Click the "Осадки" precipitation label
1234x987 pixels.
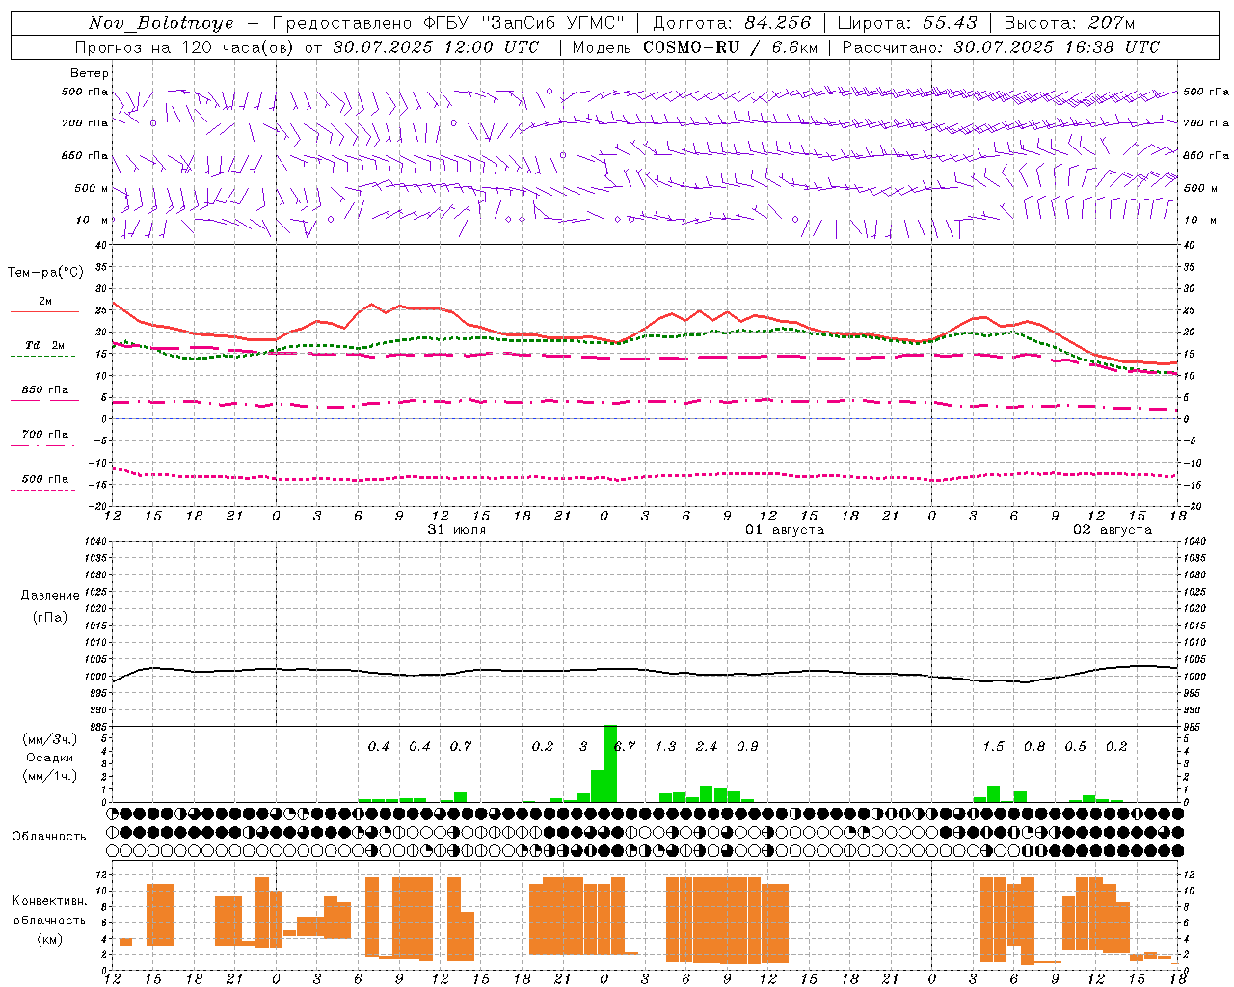50,758
